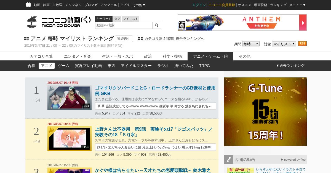This screenshot has width=331, height=173.
Task: Select ラジオ subcategory
Action: pos(163,66)
